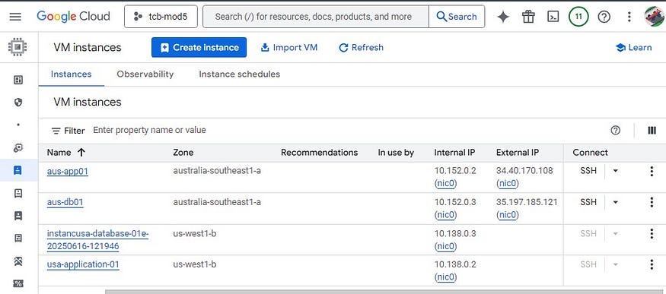Connect via SSH to aus-app01
Image resolution: width=666 pixels, height=294 pixels.
(x=588, y=171)
